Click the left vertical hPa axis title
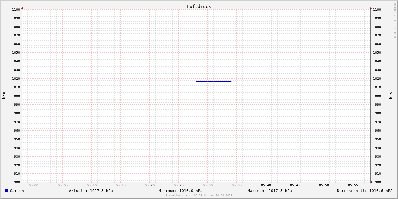Screen dimensions: 398x199 tap(3, 96)
